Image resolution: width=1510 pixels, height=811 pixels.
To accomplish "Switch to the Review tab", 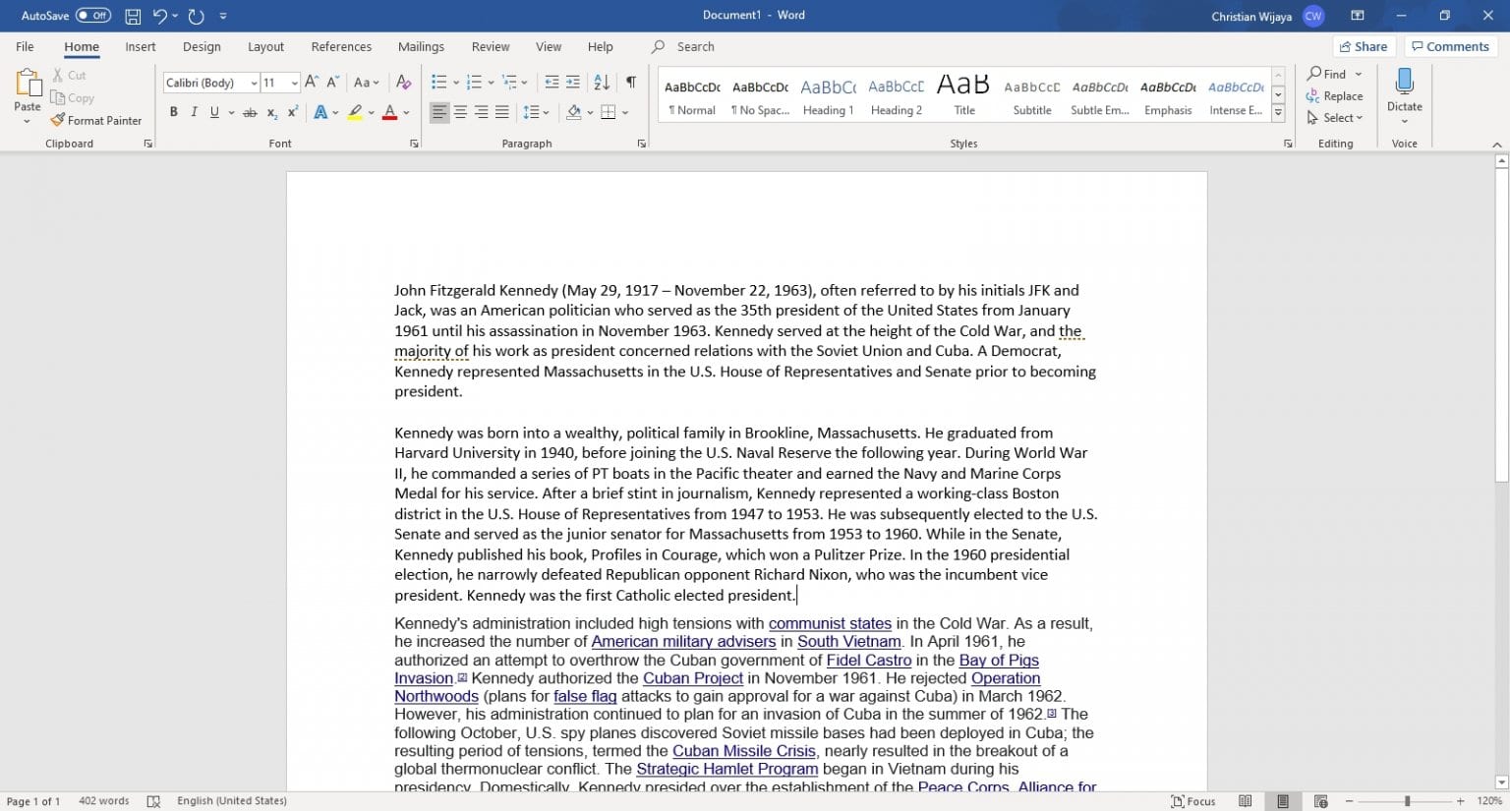I will coord(491,46).
